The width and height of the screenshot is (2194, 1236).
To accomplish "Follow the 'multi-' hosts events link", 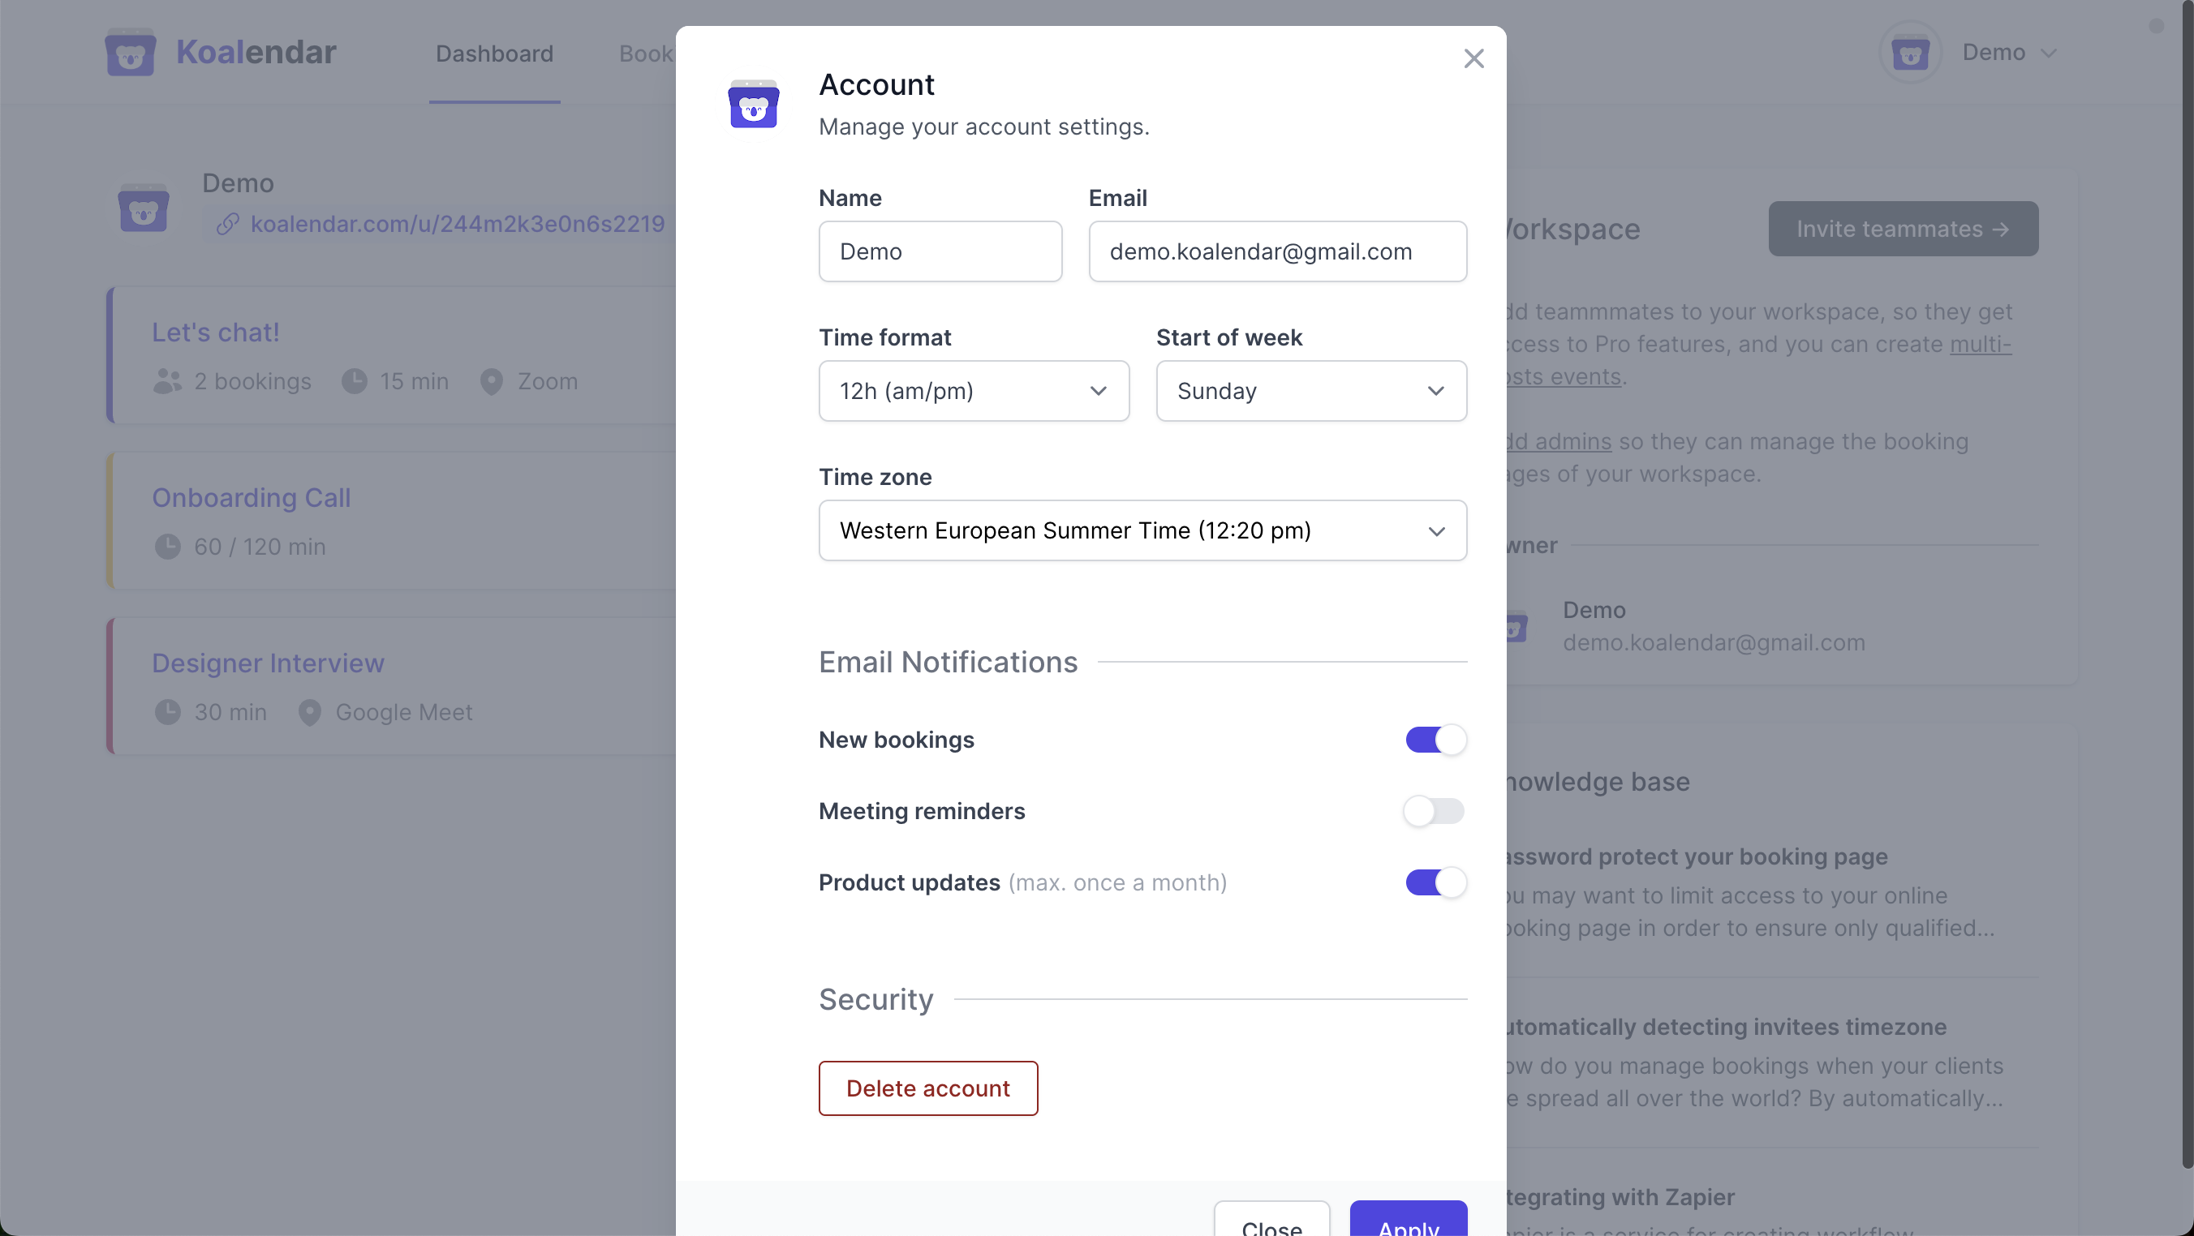I will tap(1981, 344).
